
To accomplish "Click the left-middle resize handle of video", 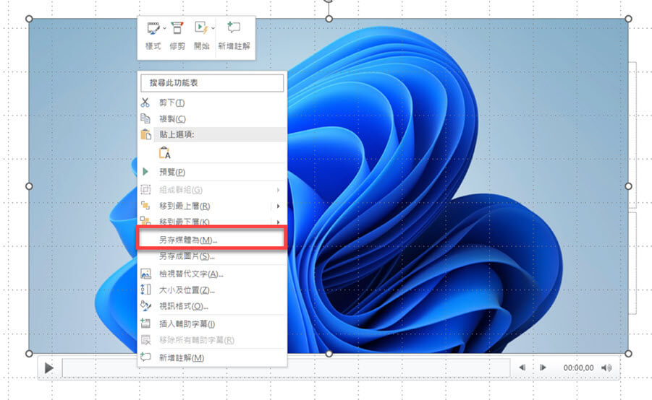I will (x=29, y=186).
